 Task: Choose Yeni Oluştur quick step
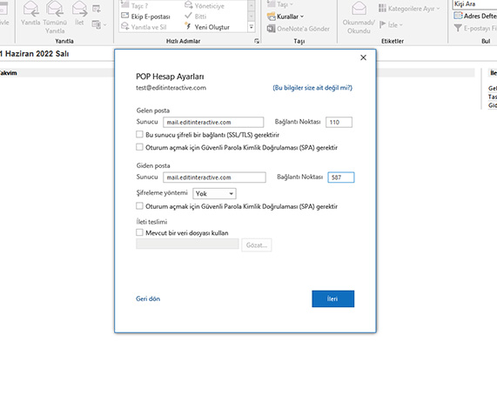(207, 27)
